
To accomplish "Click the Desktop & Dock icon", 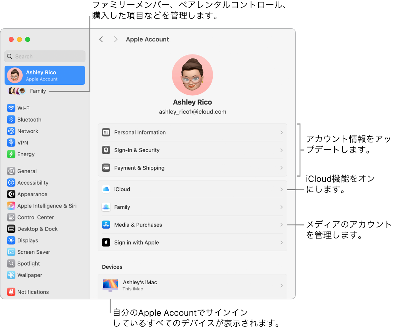I will (x=11, y=229).
